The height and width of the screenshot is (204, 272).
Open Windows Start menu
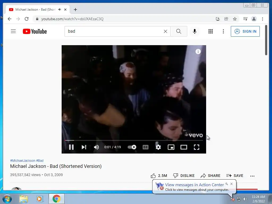pos(7,199)
